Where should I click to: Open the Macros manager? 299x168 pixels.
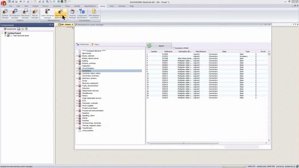pyautogui.click(x=35, y=14)
